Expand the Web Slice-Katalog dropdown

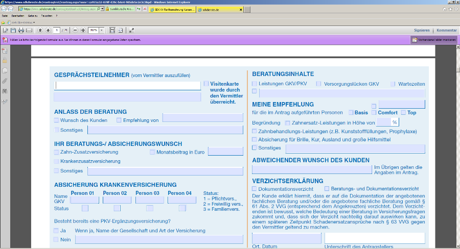[x=34, y=22]
